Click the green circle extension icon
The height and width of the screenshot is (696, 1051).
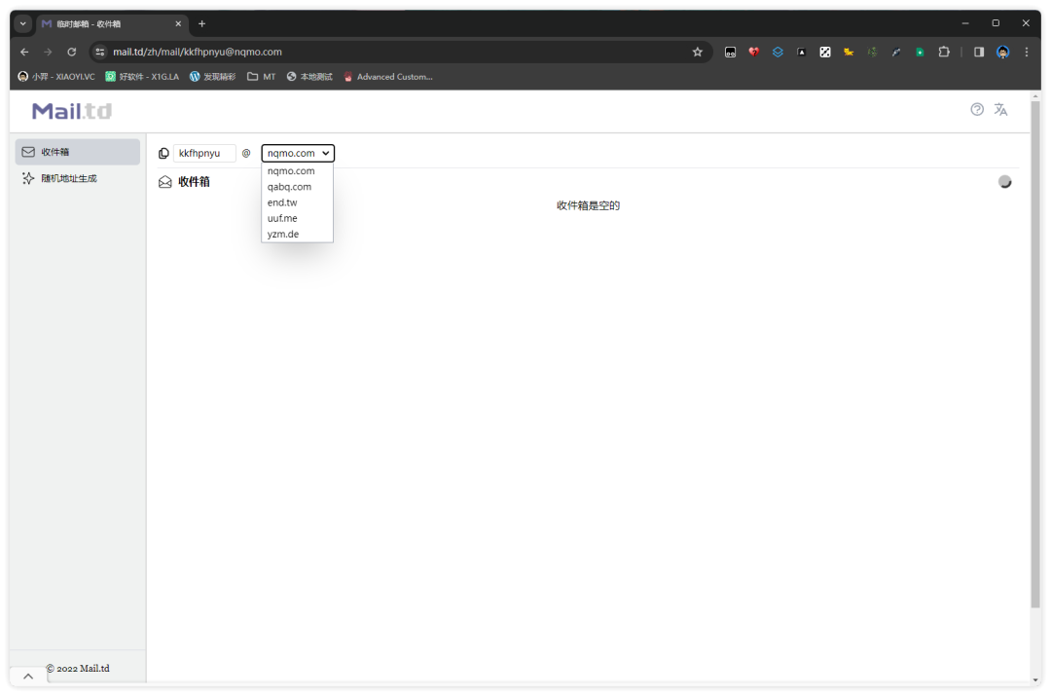coord(920,52)
